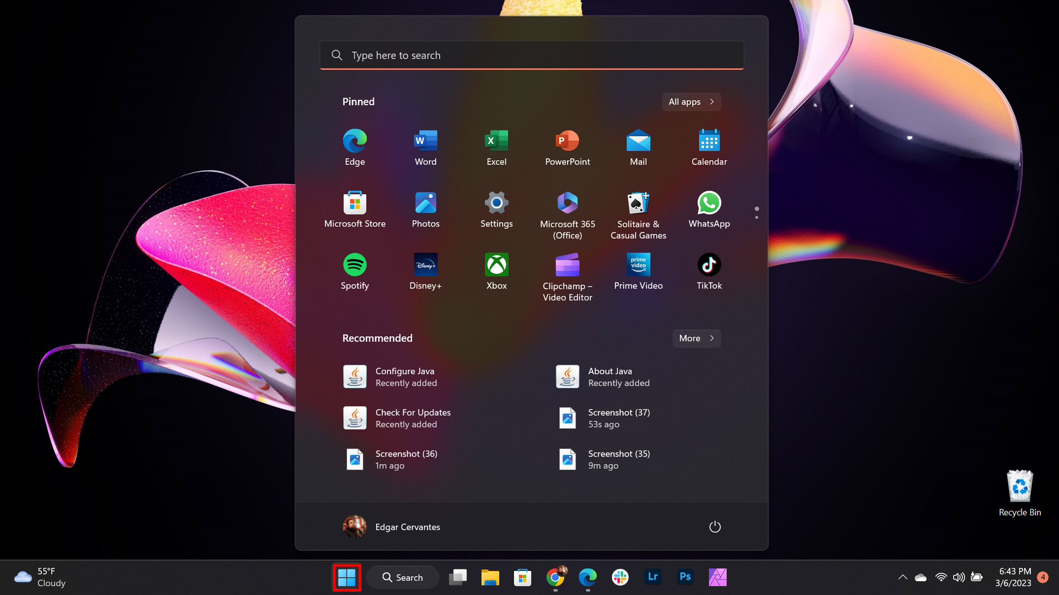This screenshot has width=1059, height=595.
Task: Click the Power button to sign out
Action: pyautogui.click(x=714, y=526)
